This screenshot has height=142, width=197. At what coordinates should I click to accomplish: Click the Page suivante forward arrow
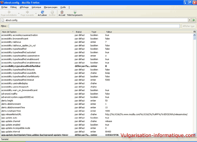[x=27, y=12]
